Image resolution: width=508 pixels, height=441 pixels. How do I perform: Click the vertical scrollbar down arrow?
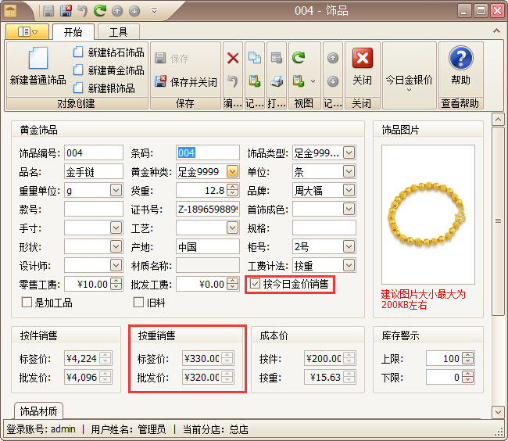tap(498, 413)
